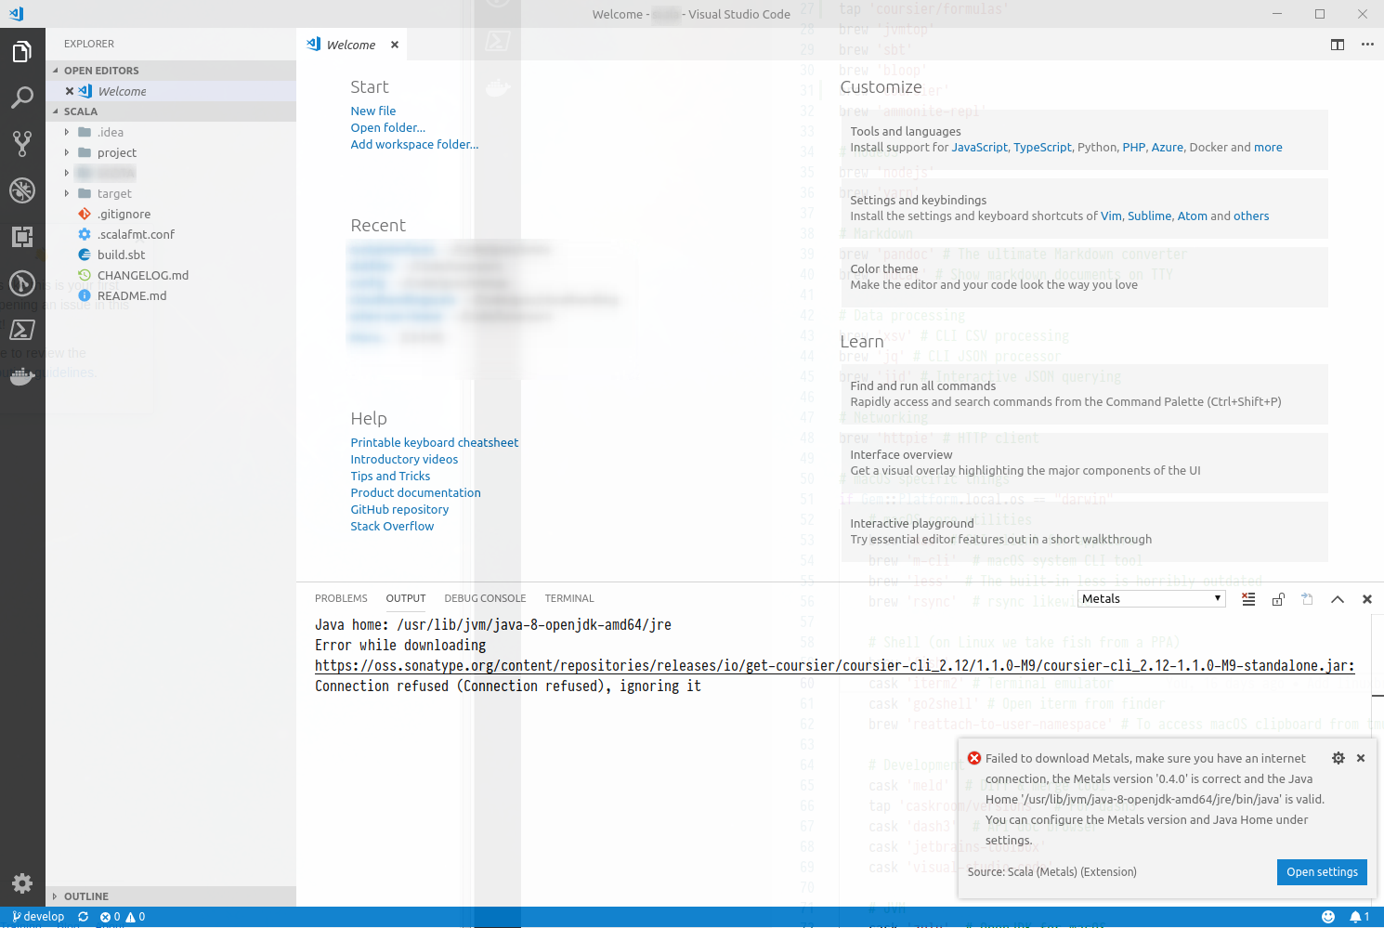
Task: Expand the Outline section
Action: click(171, 896)
